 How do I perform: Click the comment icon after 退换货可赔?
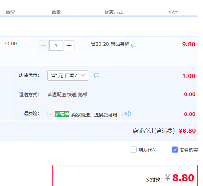pyautogui.click(x=123, y=114)
